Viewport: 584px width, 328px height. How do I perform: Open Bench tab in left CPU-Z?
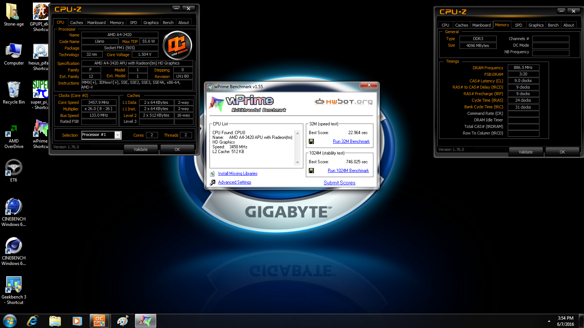pyautogui.click(x=168, y=23)
